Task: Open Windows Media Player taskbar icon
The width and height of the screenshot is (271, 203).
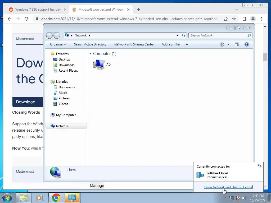Action: pos(39,198)
